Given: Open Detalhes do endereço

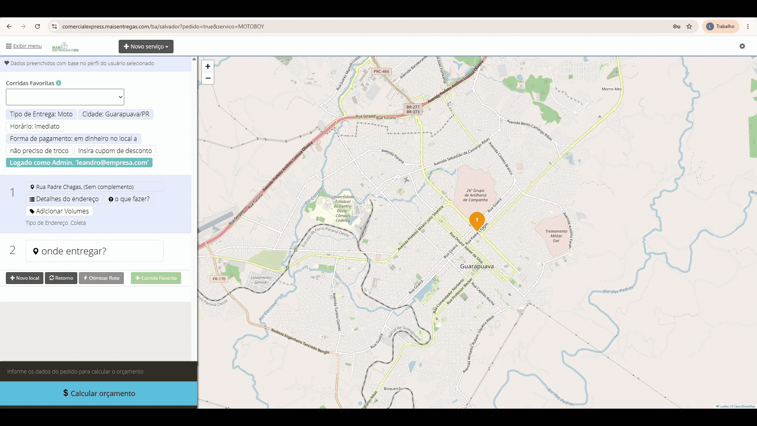Looking at the screenshot, I should tap(64, 199).
